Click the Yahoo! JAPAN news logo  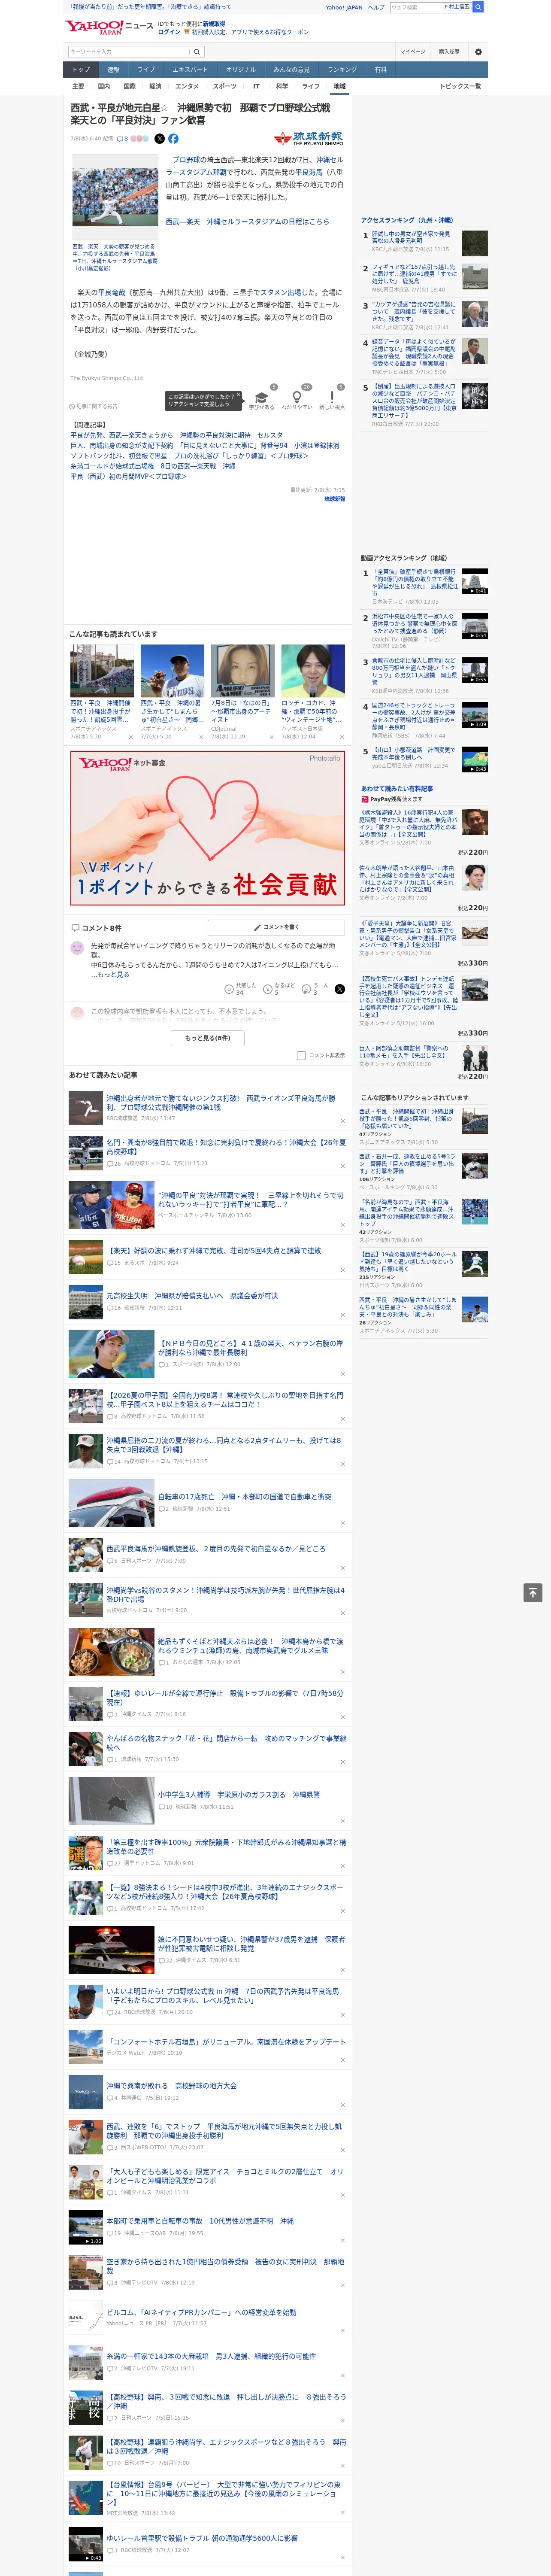109,27
